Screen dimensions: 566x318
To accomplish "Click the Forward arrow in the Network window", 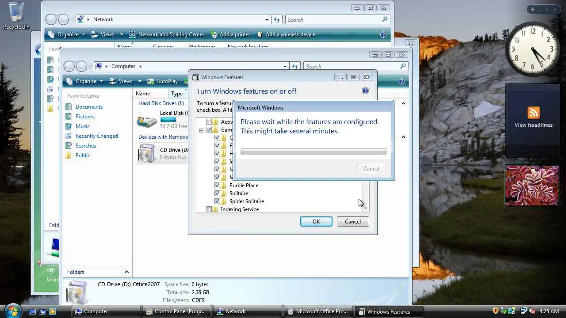I will coord(63,19).
